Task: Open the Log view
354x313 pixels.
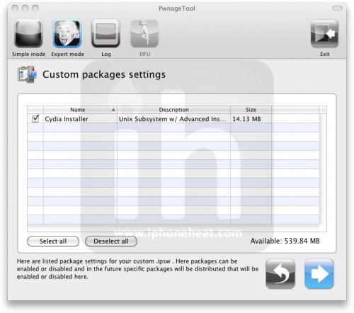Action: [x=105, y=34]
